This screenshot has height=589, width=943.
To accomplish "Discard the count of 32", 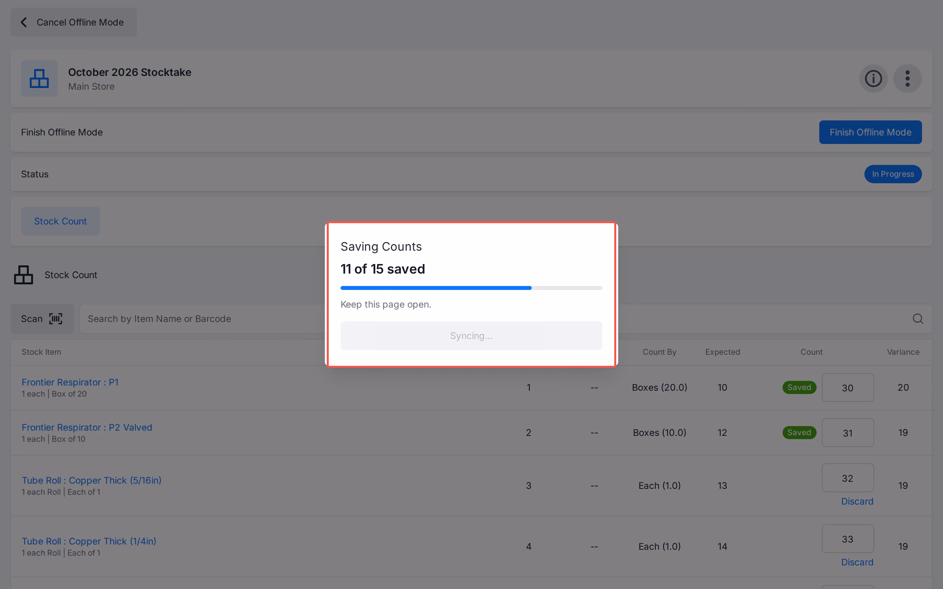I will [x=857, y=501].
